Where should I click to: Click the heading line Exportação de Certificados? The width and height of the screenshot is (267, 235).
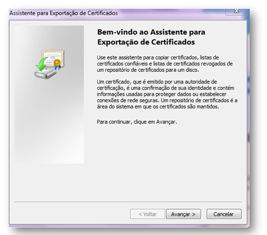(146, 42)
